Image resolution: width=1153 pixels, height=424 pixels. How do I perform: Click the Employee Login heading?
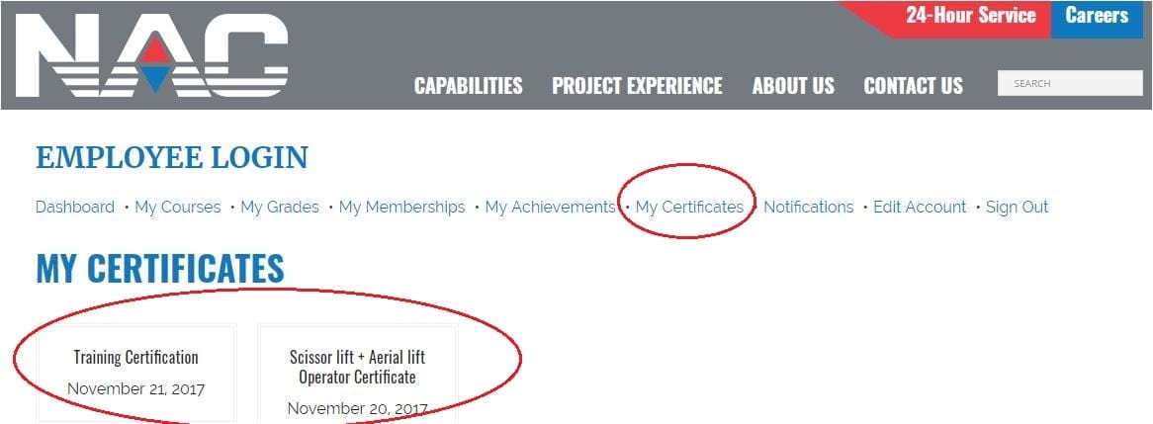[x=172, y=158]
